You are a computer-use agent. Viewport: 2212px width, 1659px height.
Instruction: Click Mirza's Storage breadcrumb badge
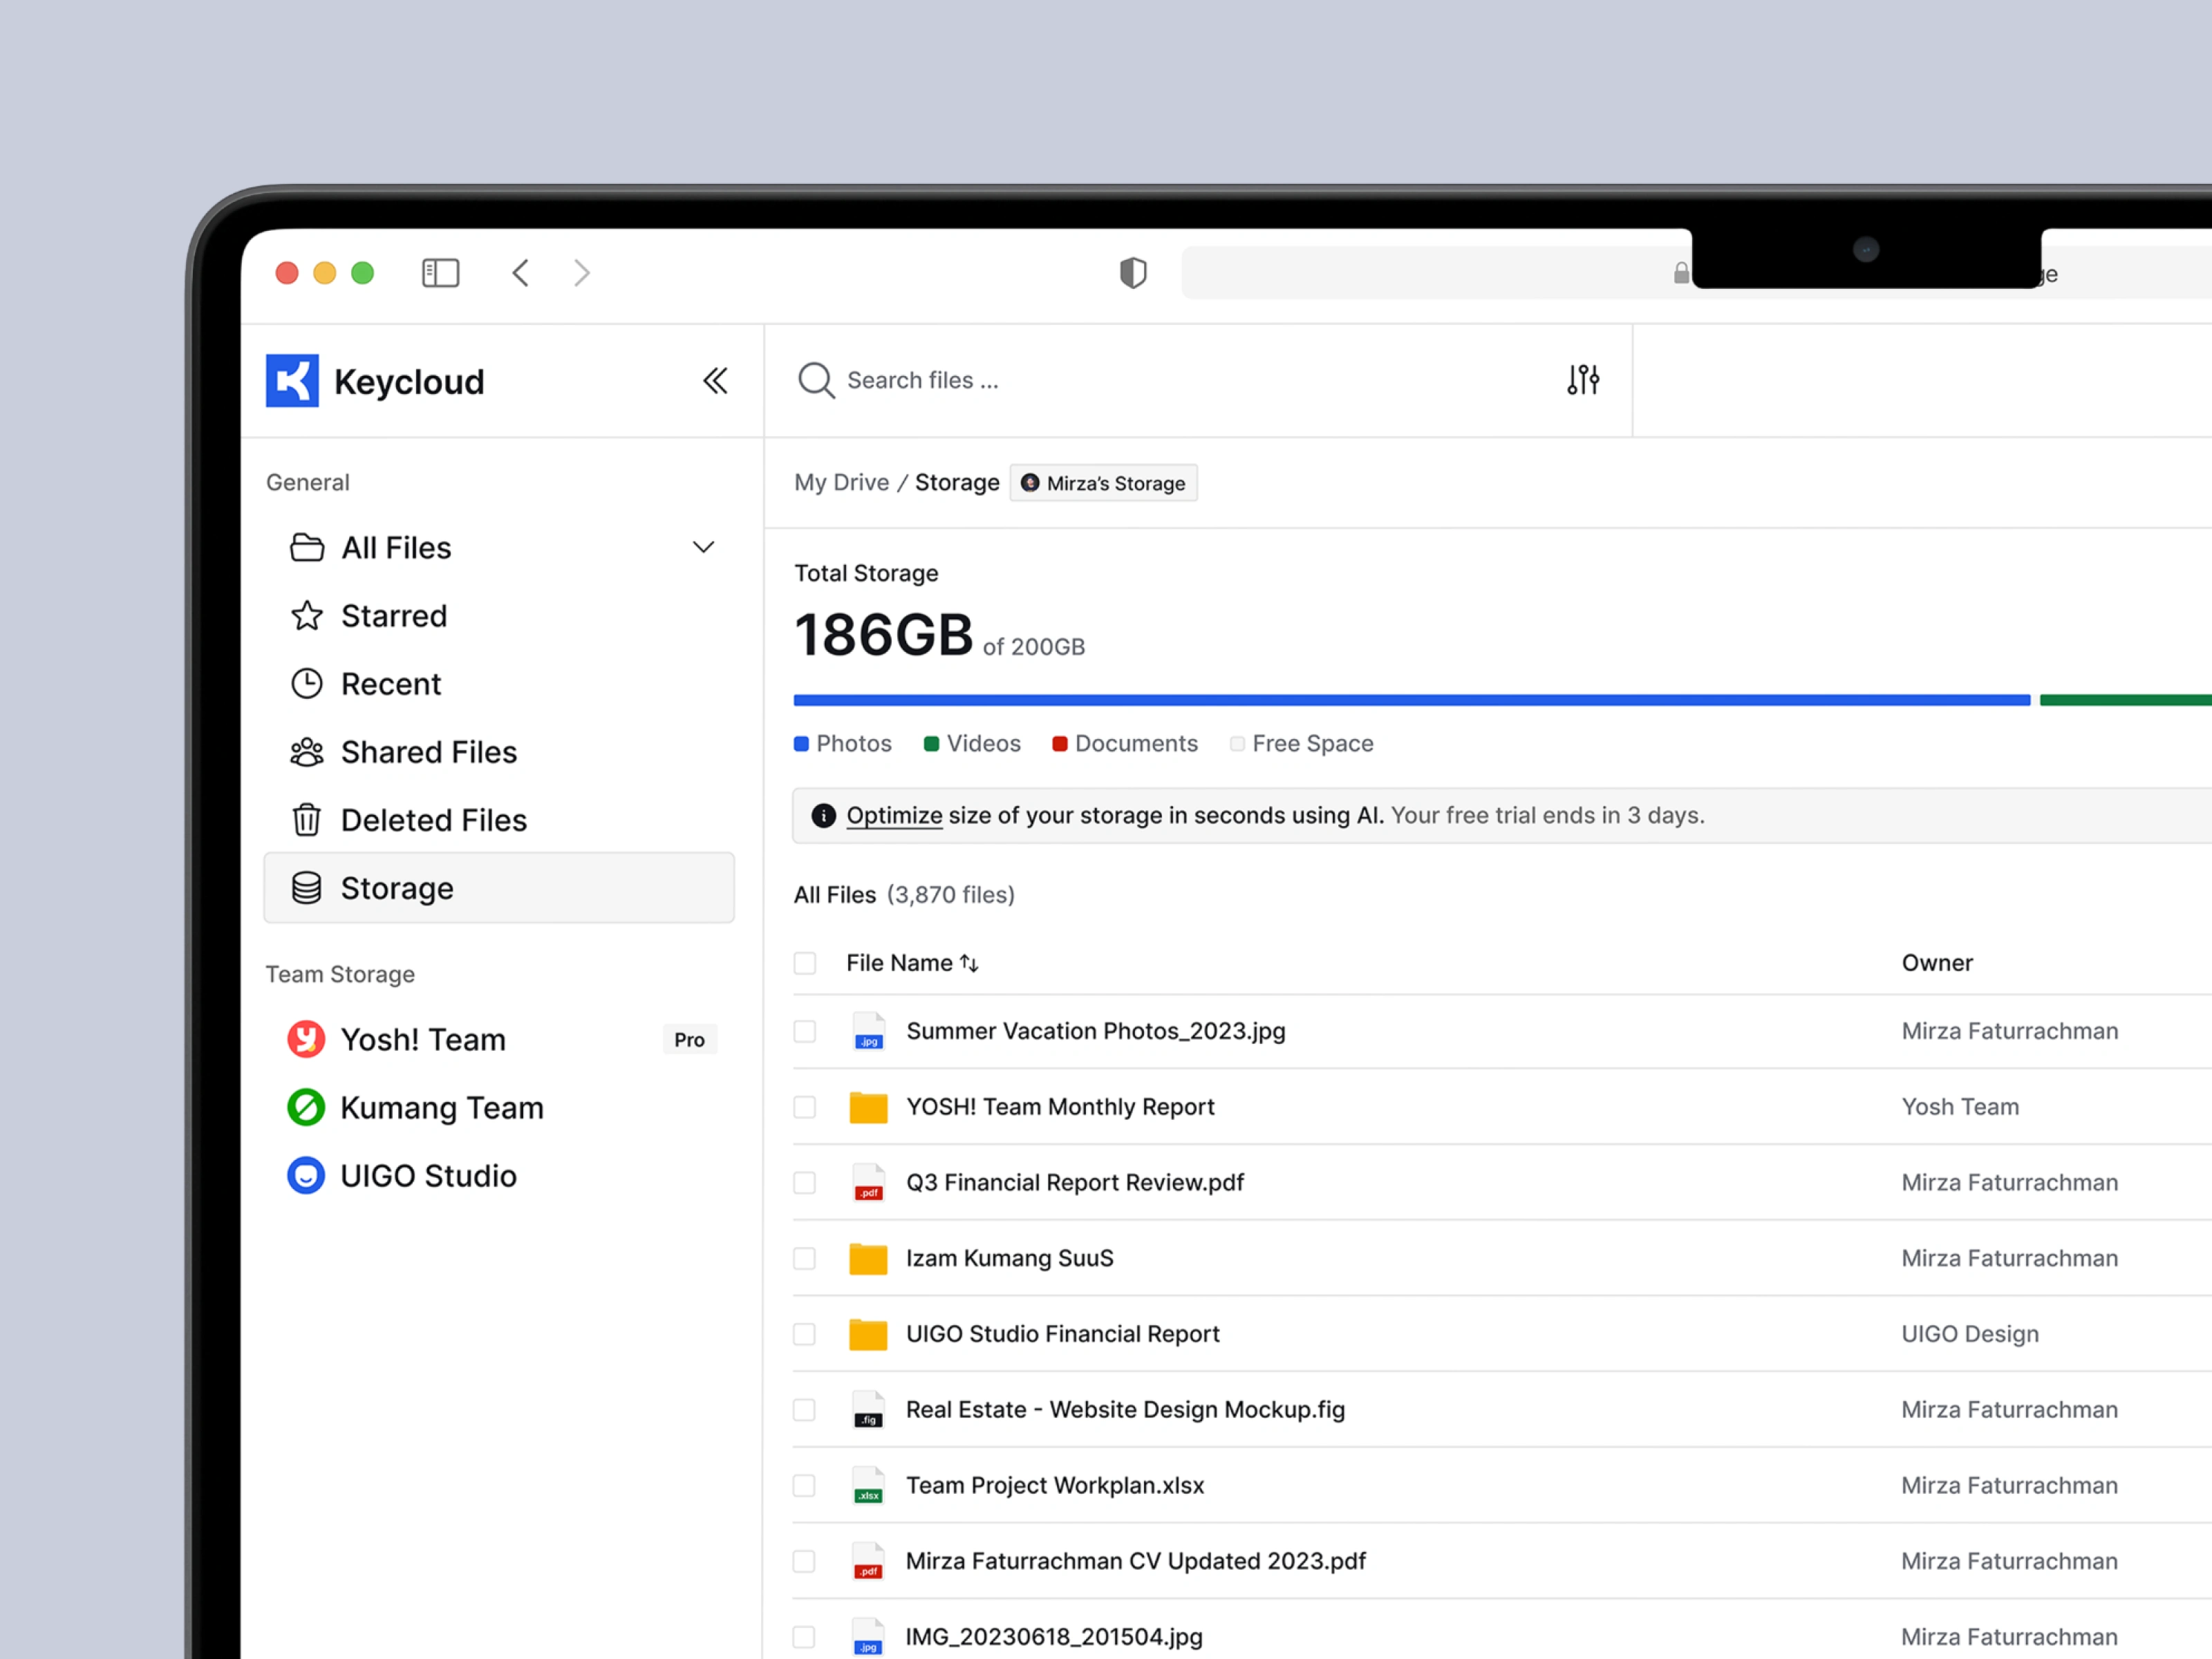[1103, 483]
